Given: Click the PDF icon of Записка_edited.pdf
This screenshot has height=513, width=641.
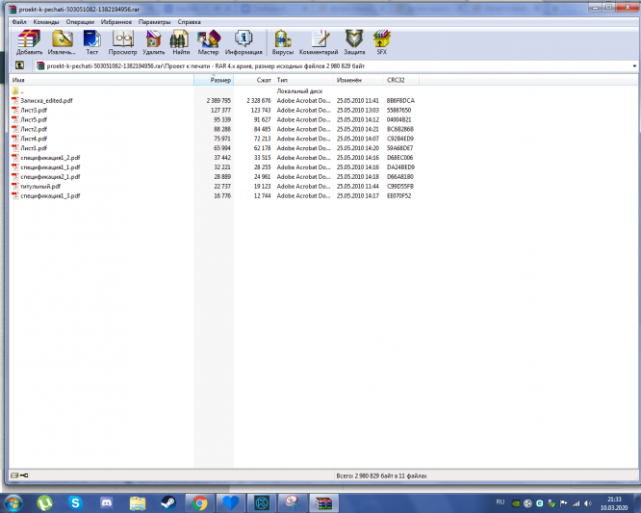Looking at the screenshot, I should [x=15, y=100].
